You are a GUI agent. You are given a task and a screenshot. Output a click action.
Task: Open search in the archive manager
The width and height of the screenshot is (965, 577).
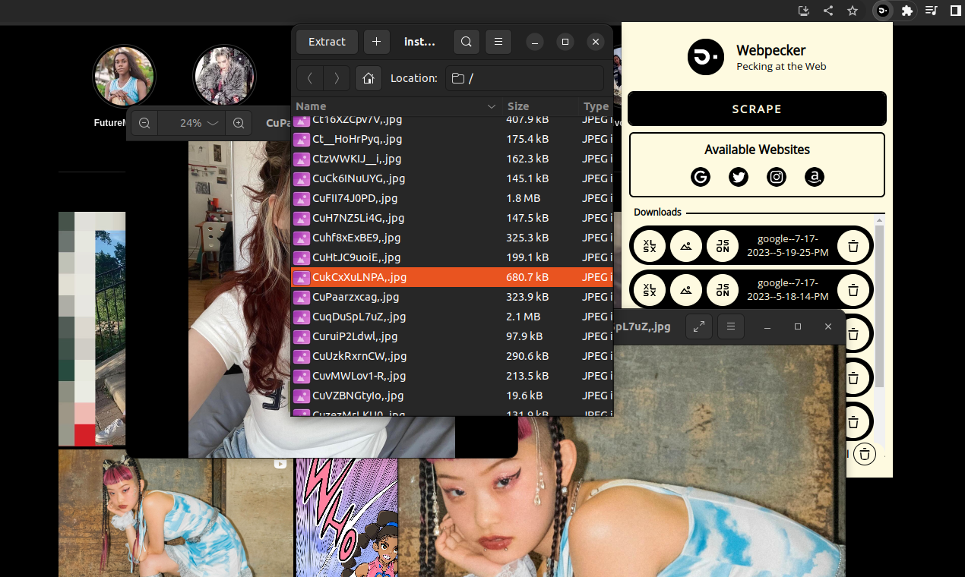(466, 42)
